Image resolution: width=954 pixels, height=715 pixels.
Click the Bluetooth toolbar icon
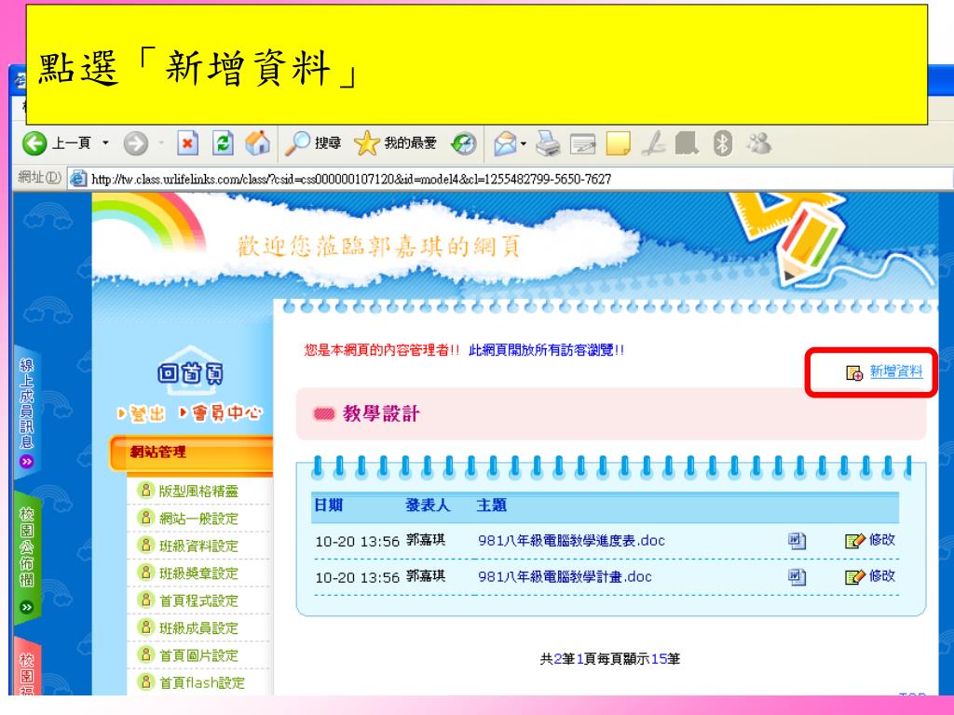coord(722,143)
